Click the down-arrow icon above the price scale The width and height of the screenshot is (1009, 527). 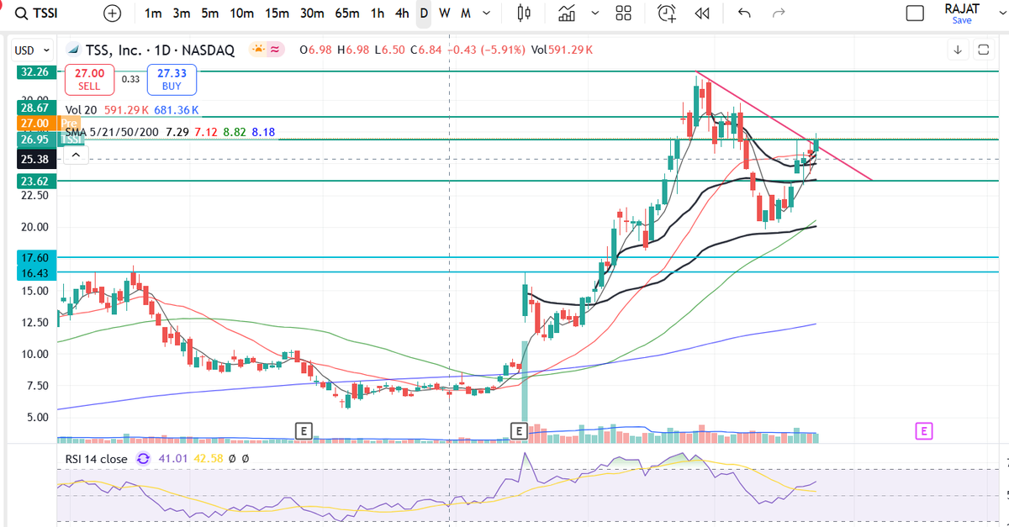[x=958, y=50]
